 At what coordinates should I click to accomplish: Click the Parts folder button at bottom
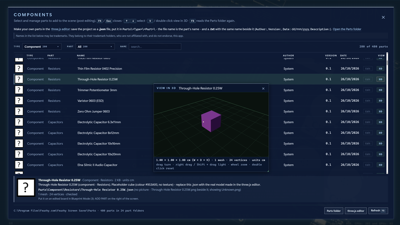point(334,211)
